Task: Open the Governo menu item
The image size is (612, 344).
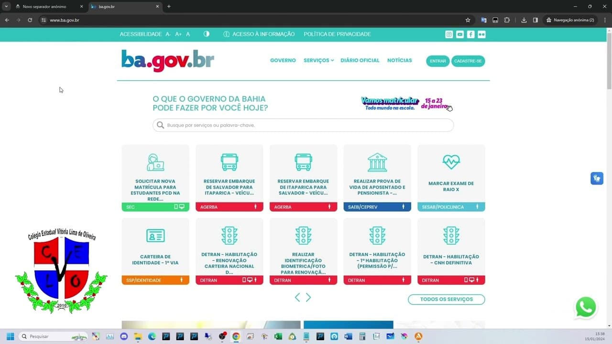Action: [283, 61]
